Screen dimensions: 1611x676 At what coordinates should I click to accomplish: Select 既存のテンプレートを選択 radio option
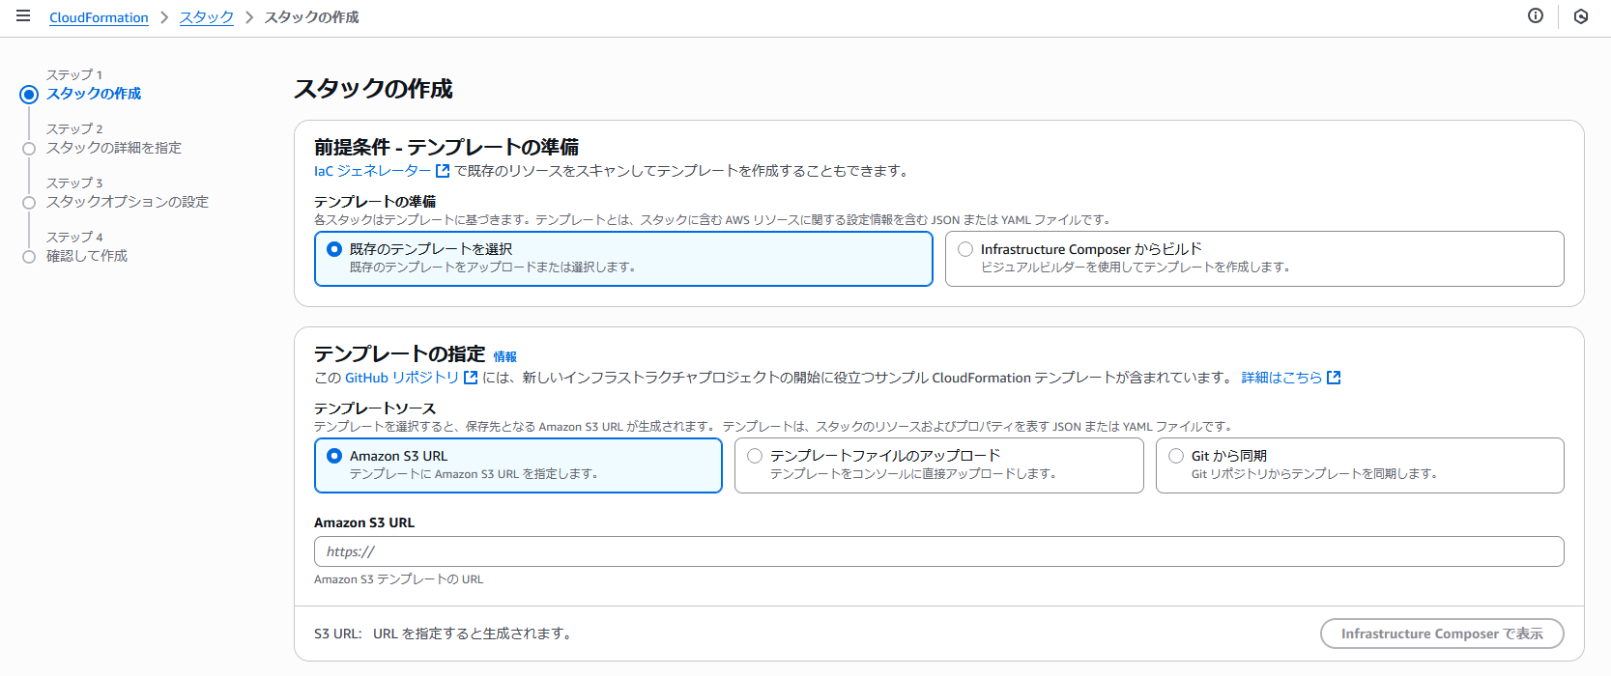click(x=334, y=249)
